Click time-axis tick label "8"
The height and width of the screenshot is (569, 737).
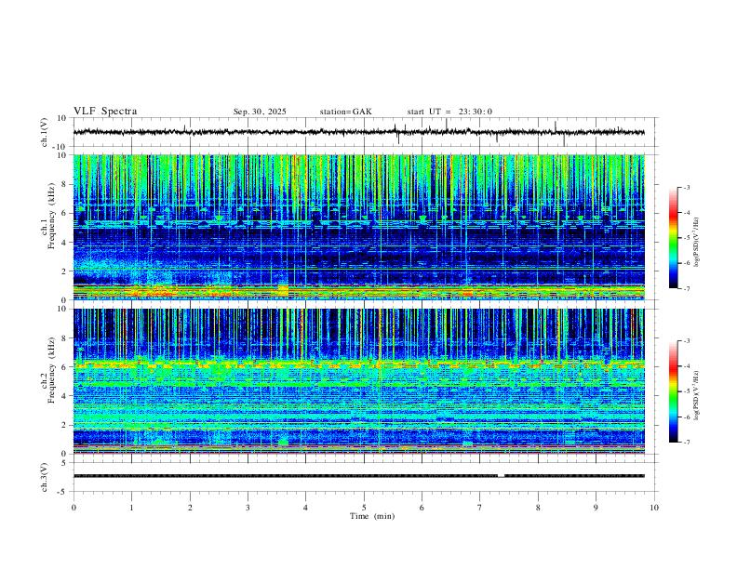538,508
